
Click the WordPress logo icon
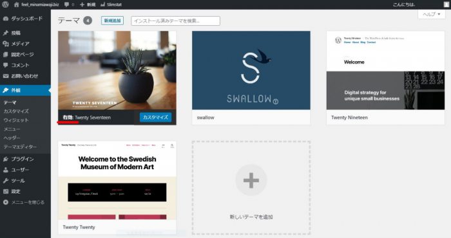[x=5, y=5]
